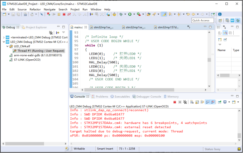
Task: Collapse the LED_CM4 Debug launch node
Action: coord(4,42)
